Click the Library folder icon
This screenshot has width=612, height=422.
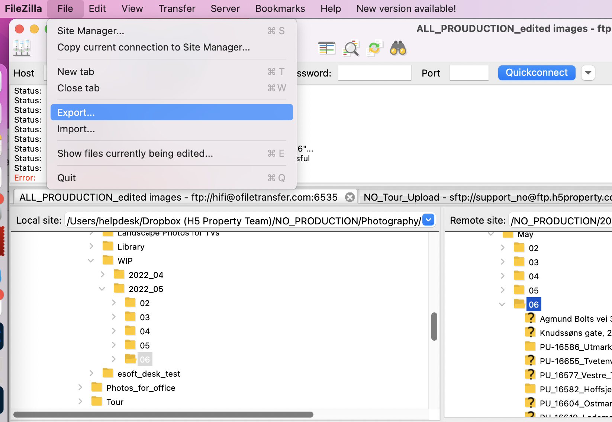(x=108, y=246)
